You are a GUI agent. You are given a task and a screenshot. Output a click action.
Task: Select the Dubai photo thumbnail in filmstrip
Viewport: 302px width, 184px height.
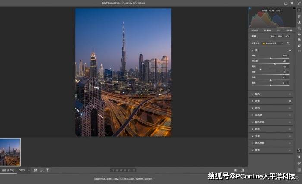(x=10, y=152)
